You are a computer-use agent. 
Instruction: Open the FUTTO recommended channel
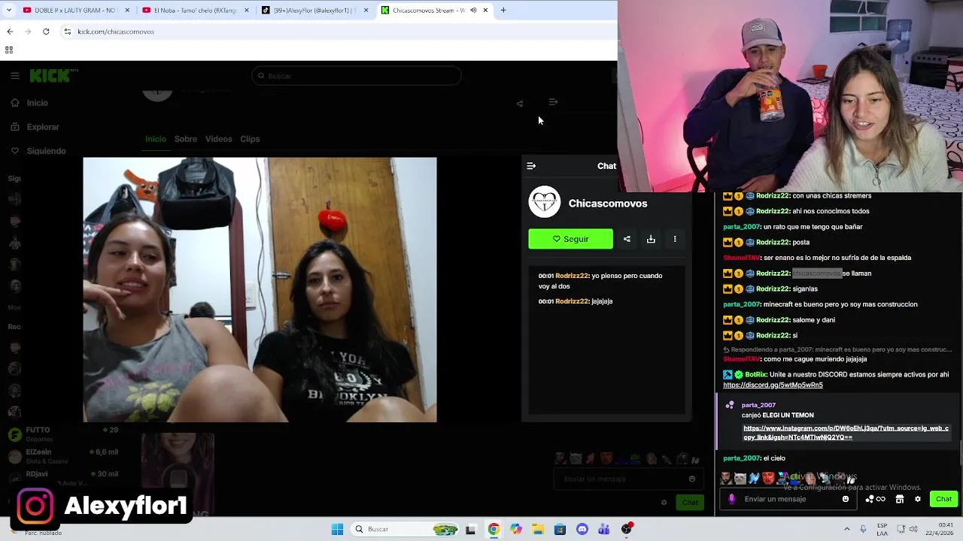[x=64, y=434]
